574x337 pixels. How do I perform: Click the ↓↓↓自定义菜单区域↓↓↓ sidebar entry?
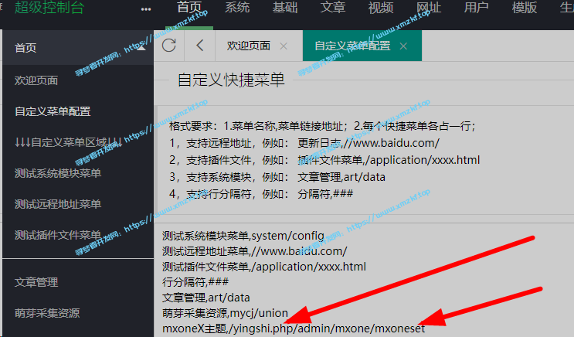point(69,142)
